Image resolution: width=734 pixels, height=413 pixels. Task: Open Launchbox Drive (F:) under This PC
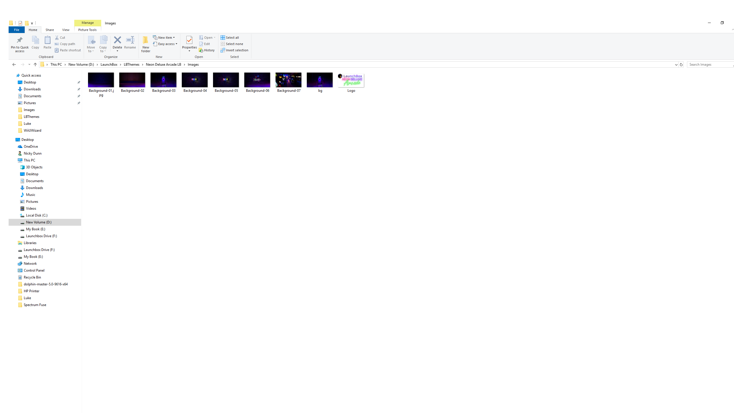click(41, 236)
